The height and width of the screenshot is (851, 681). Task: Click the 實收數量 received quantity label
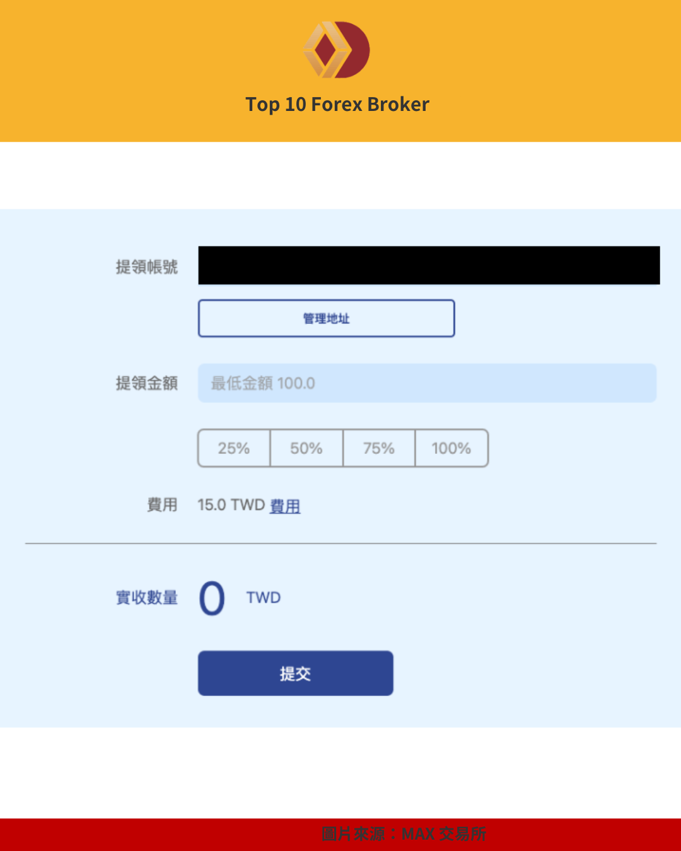[146, 599]
